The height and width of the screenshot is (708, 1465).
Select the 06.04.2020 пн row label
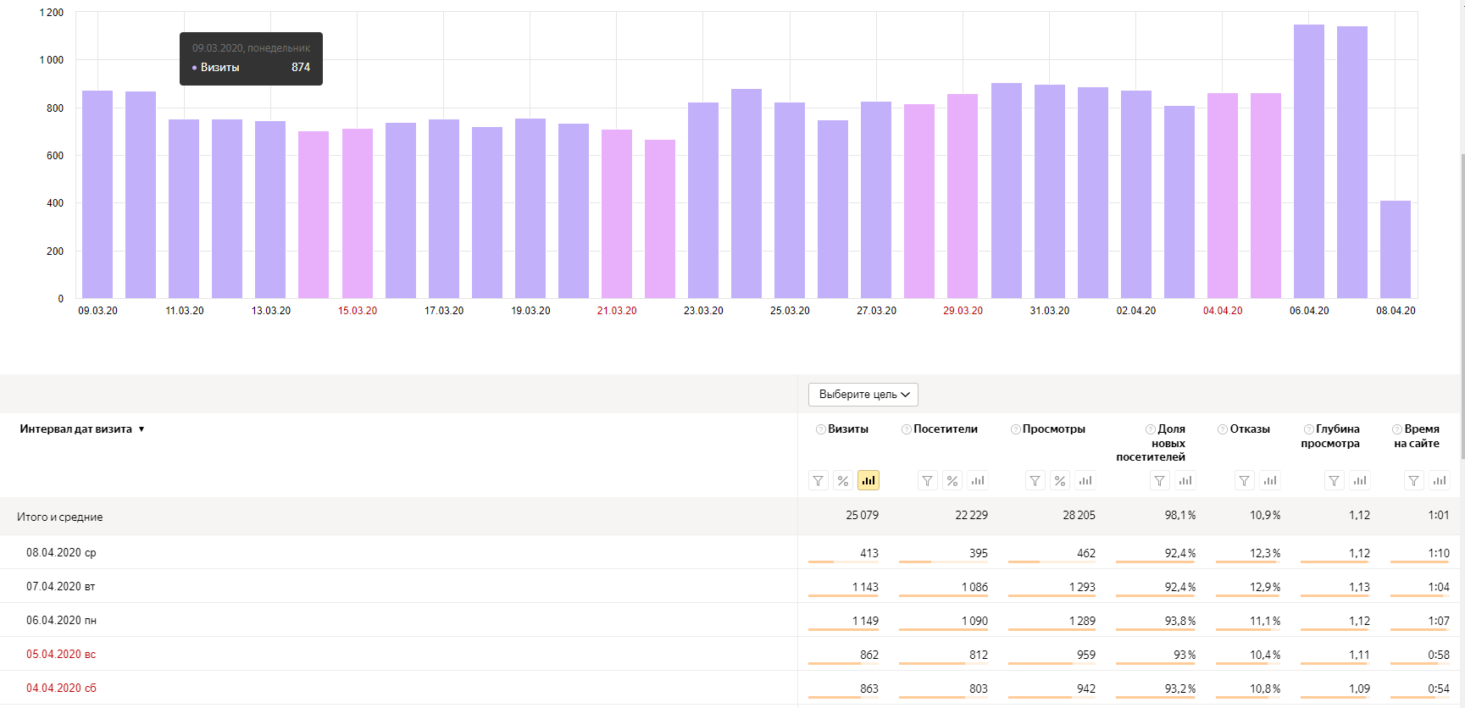[61, 621]
